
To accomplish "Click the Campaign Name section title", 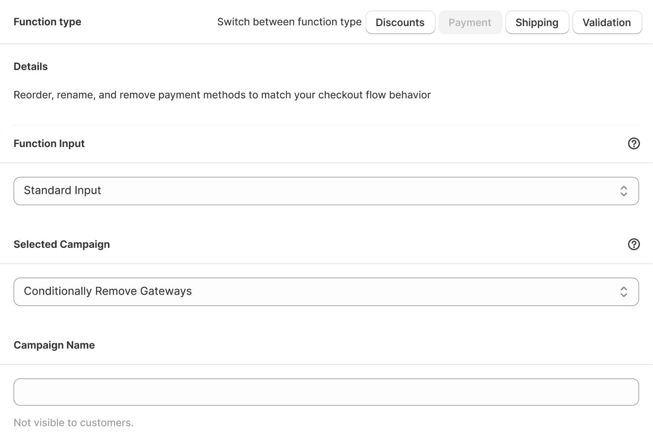I will coord(54,345).
